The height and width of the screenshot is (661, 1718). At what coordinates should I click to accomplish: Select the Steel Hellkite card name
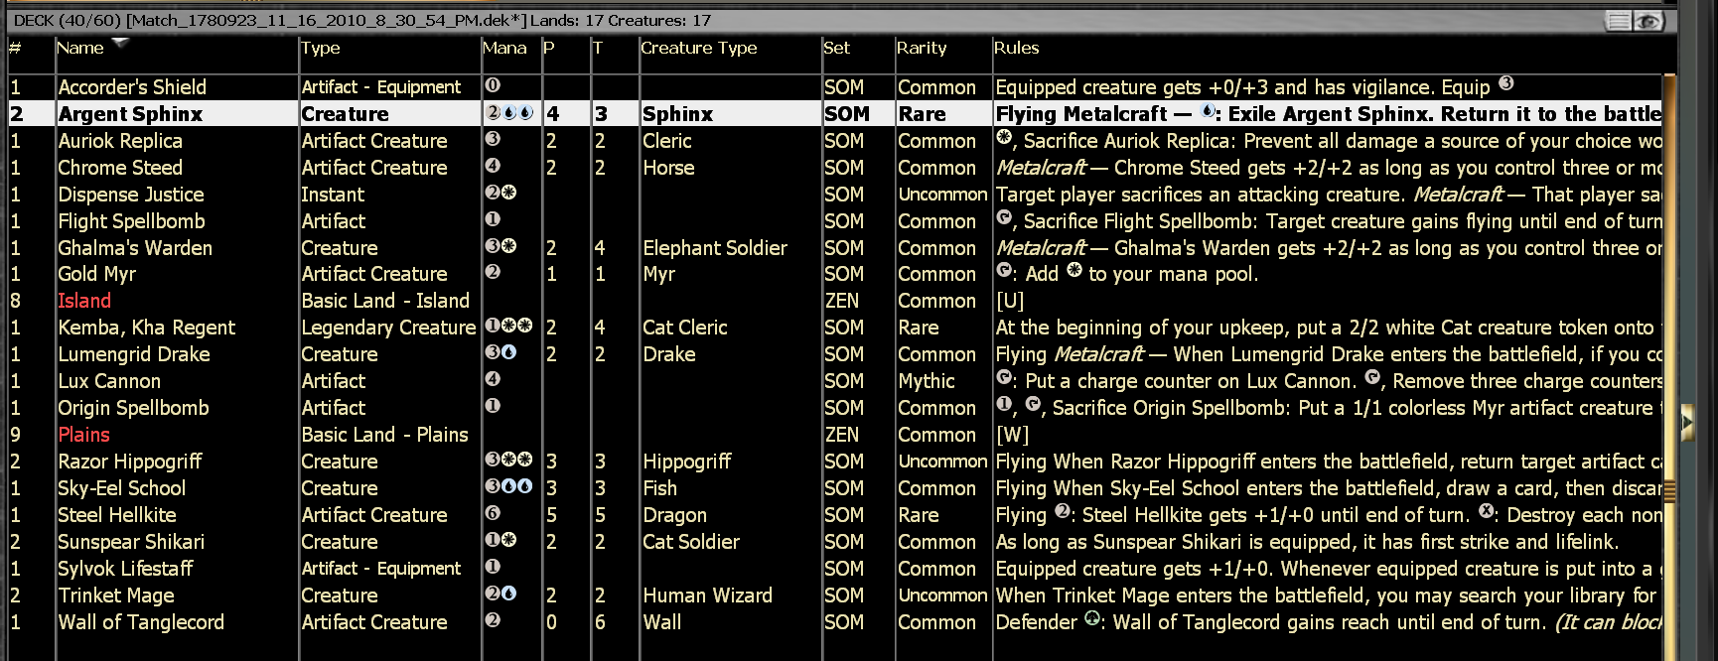[117, 515]
